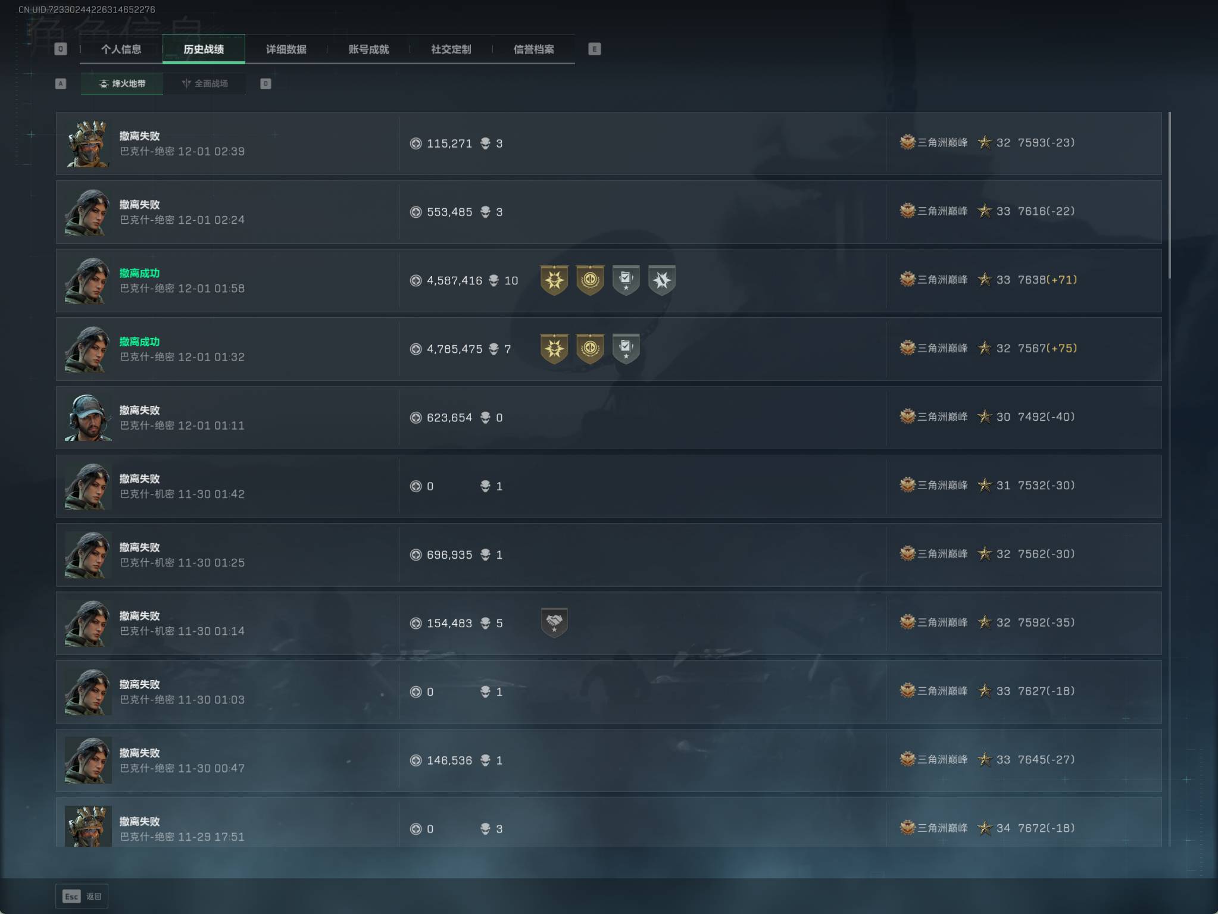
Task: Switch to the 全面战场 mode tab
Action: (x=205, y=83)
